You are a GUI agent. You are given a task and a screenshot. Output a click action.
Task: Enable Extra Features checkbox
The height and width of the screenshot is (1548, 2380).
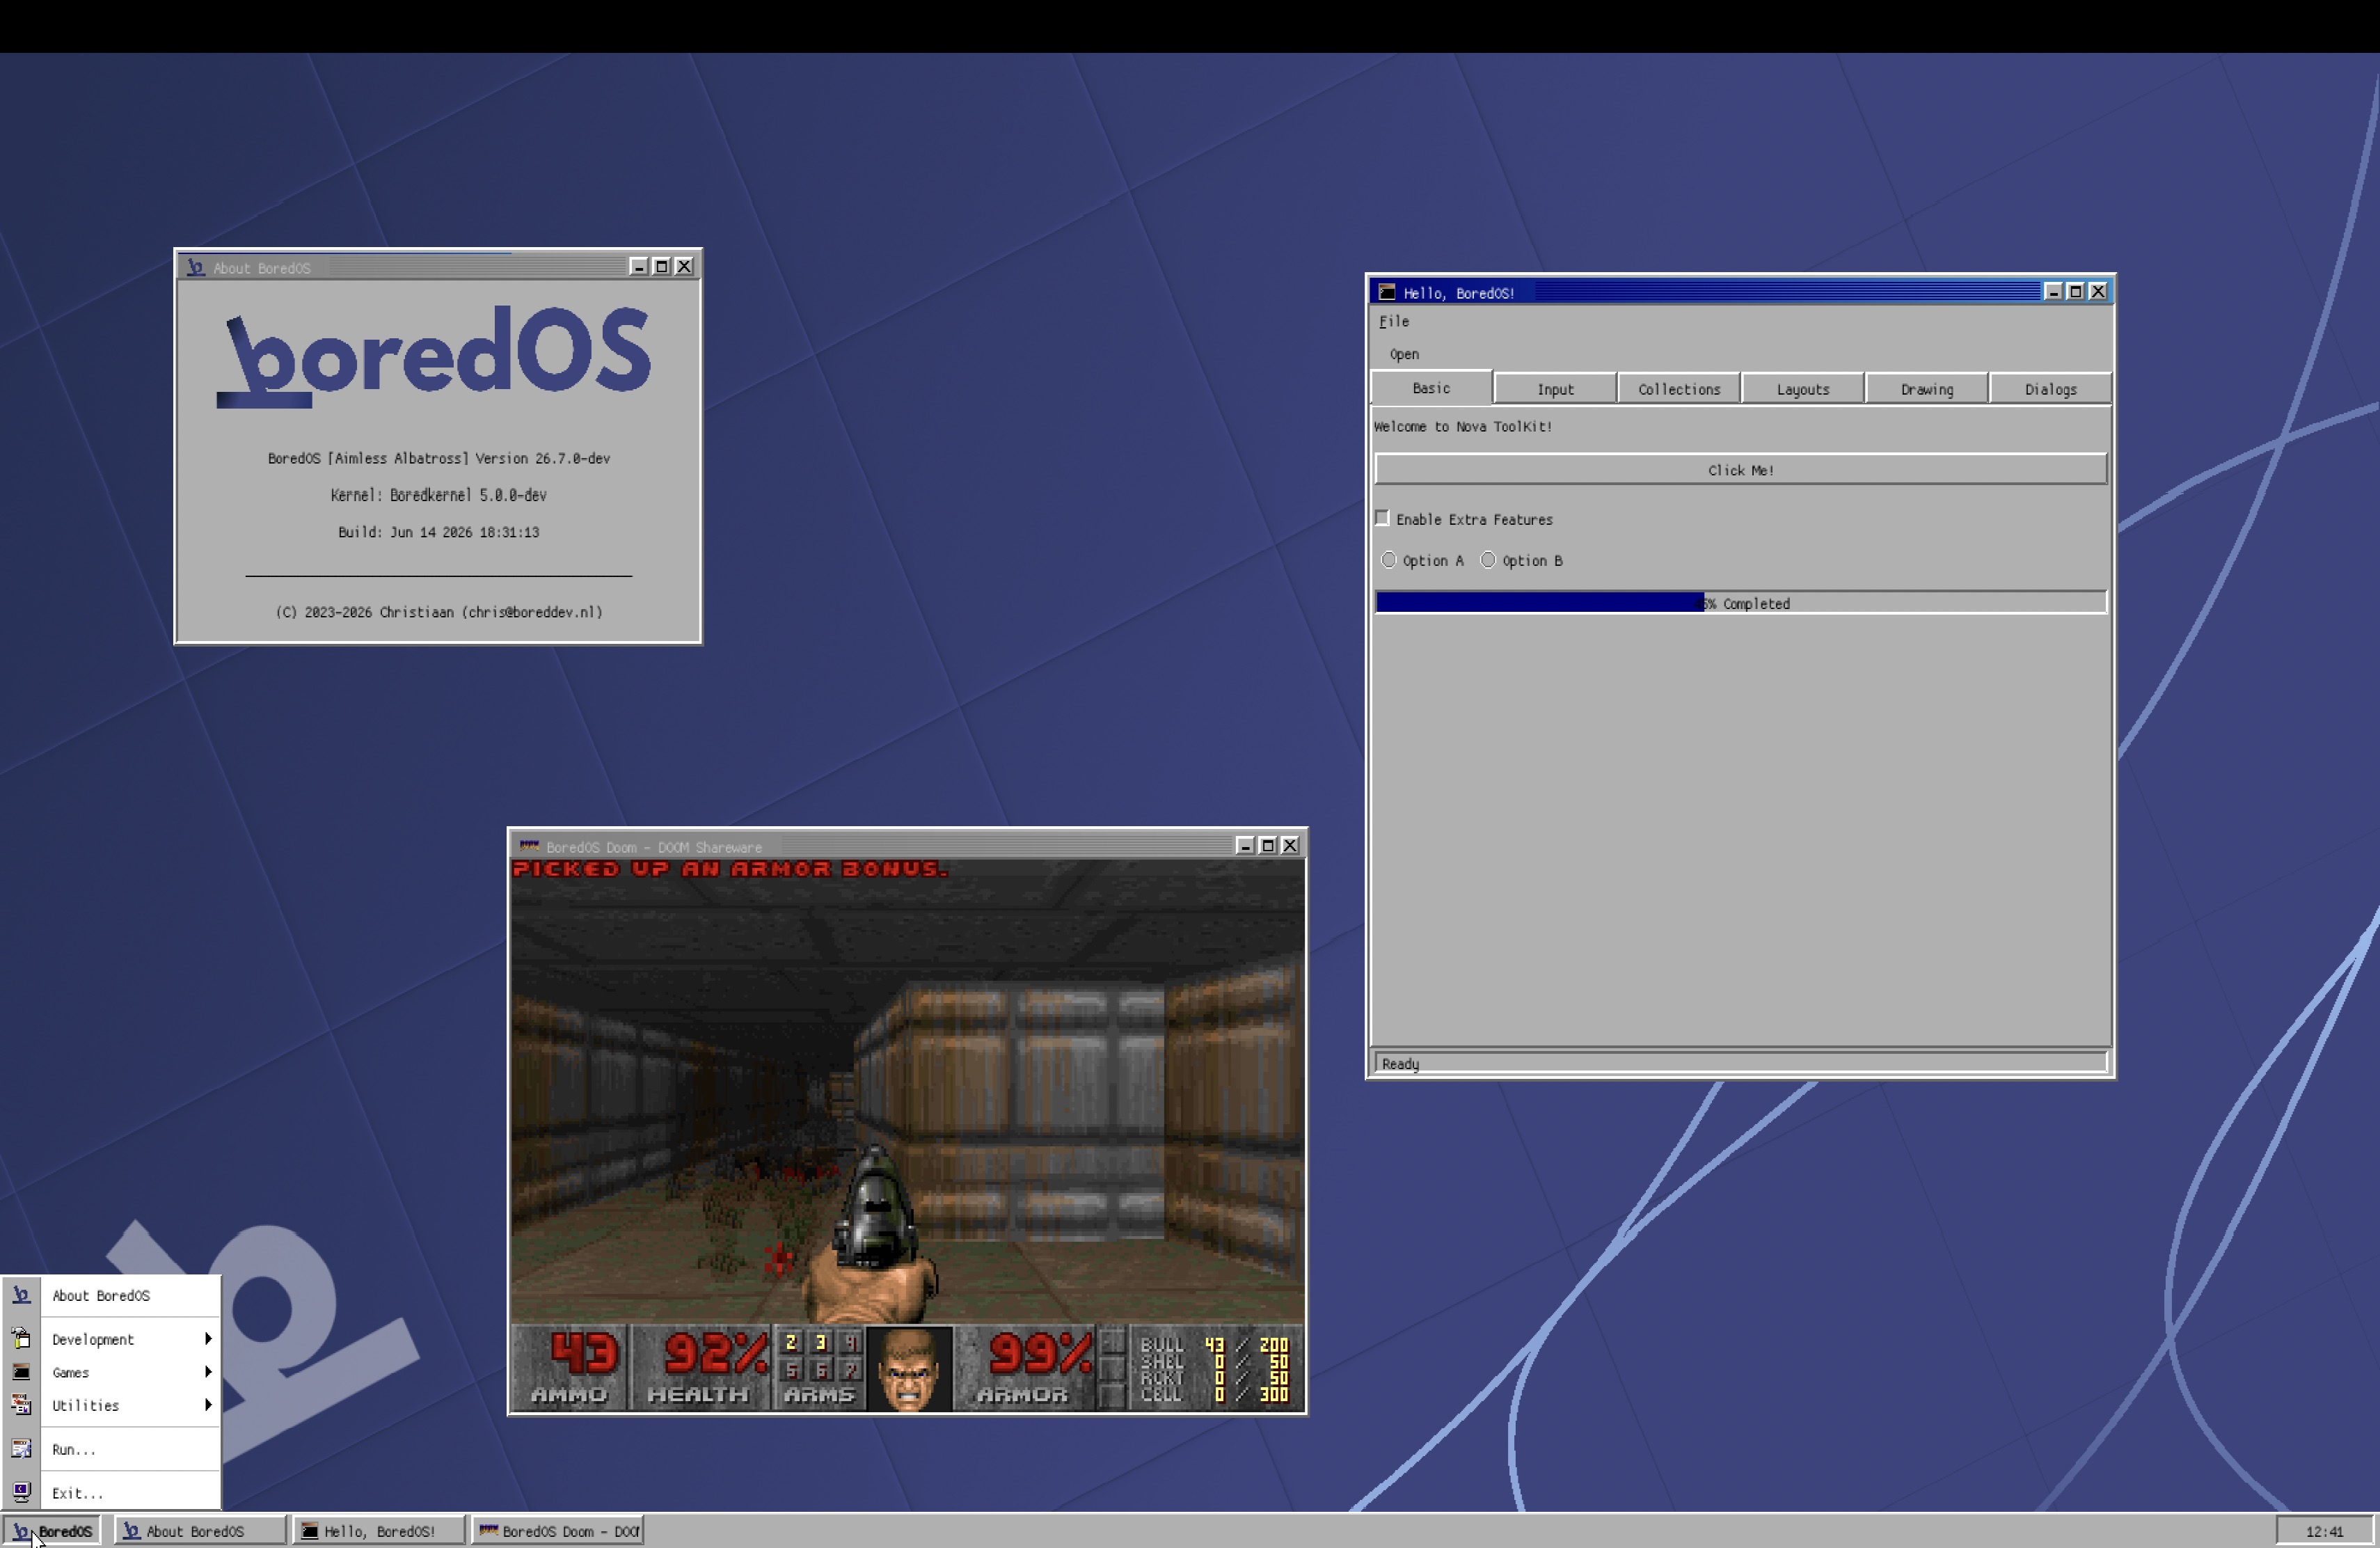[x=1382, y=518]
